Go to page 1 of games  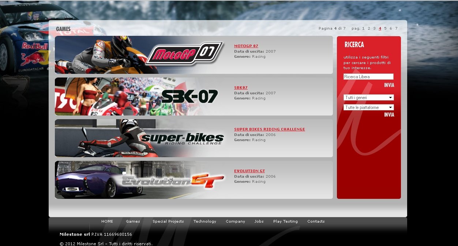[363, 29]
